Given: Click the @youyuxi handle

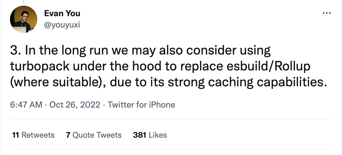Looking at the screenshot, I should click(x=62, y=25).
